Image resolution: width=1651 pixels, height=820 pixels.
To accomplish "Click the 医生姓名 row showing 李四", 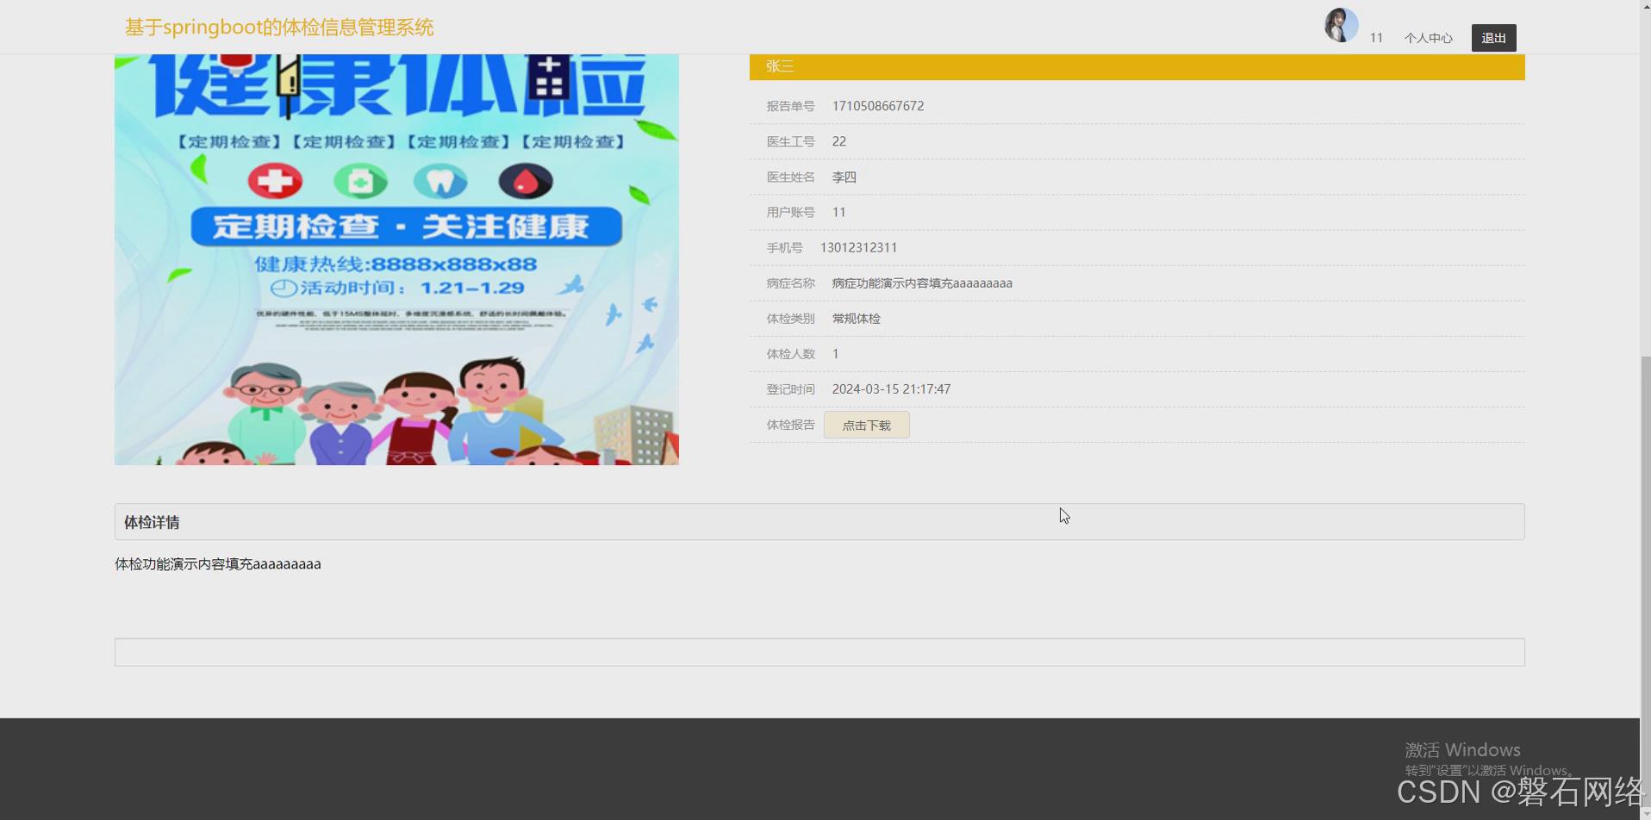I will point(844,177).
